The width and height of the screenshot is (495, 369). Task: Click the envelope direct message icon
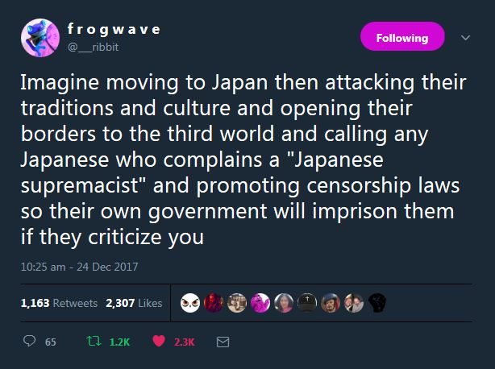click(223, 342)
